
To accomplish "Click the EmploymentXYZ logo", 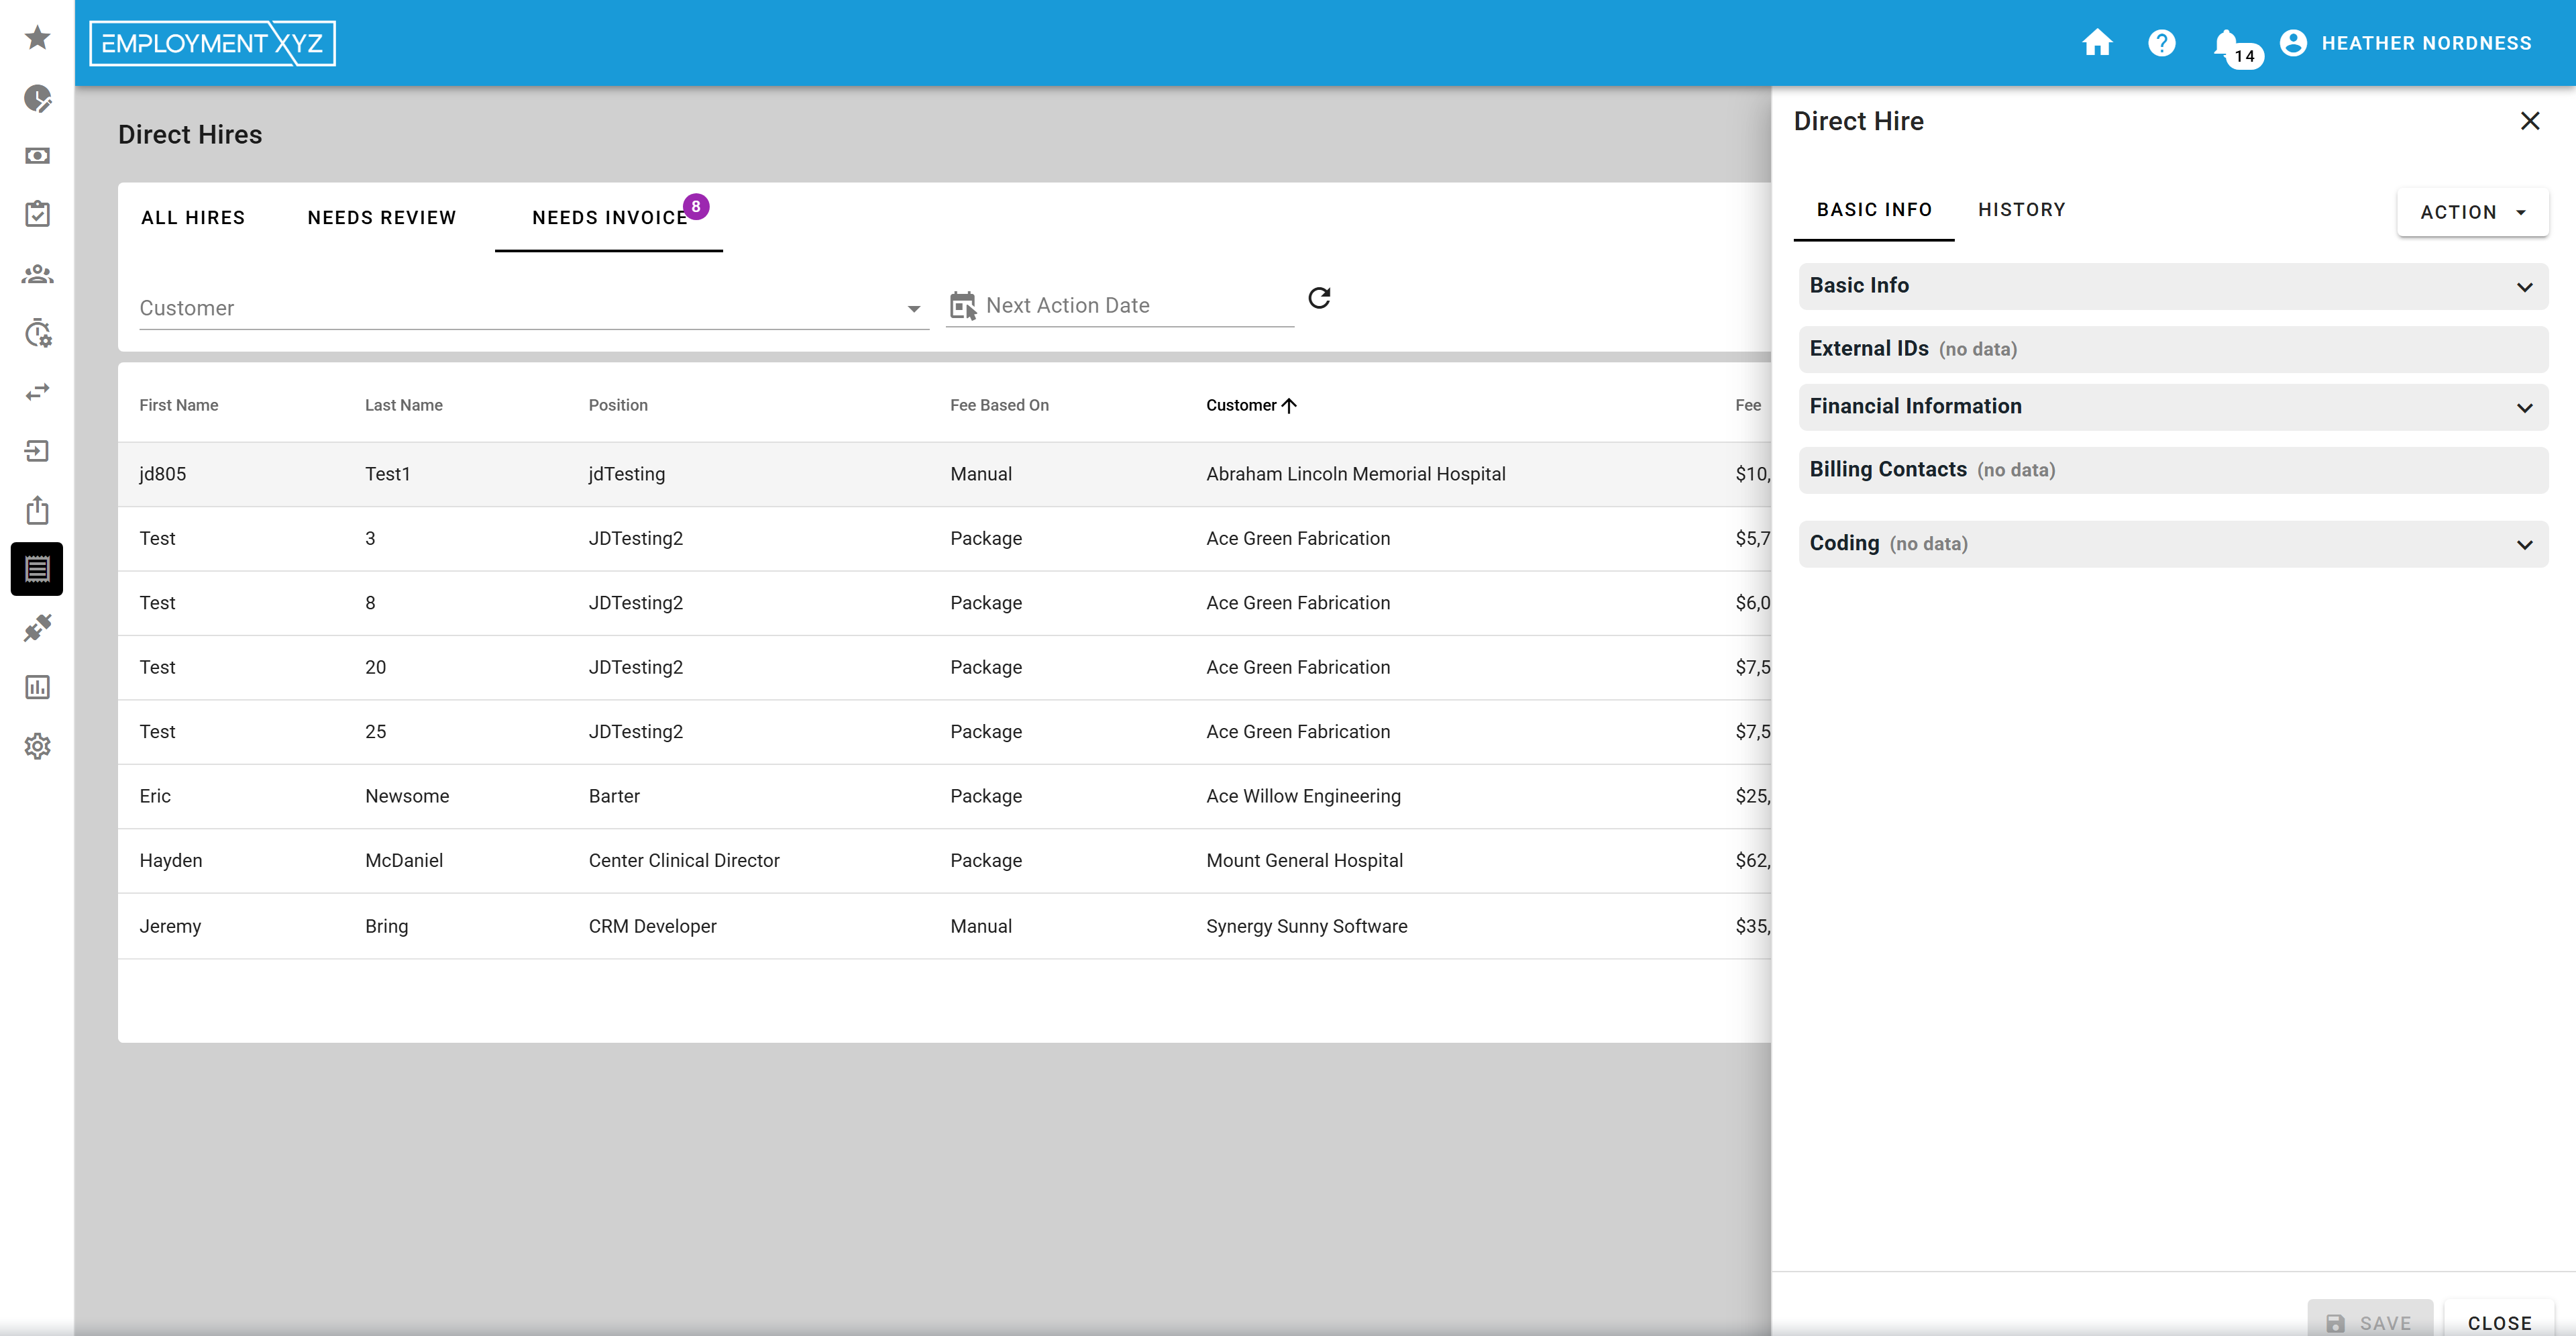I will pos(212,43).
